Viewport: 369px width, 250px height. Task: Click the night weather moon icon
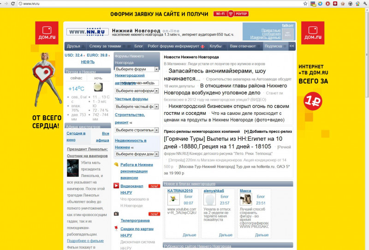pos(98,87)
